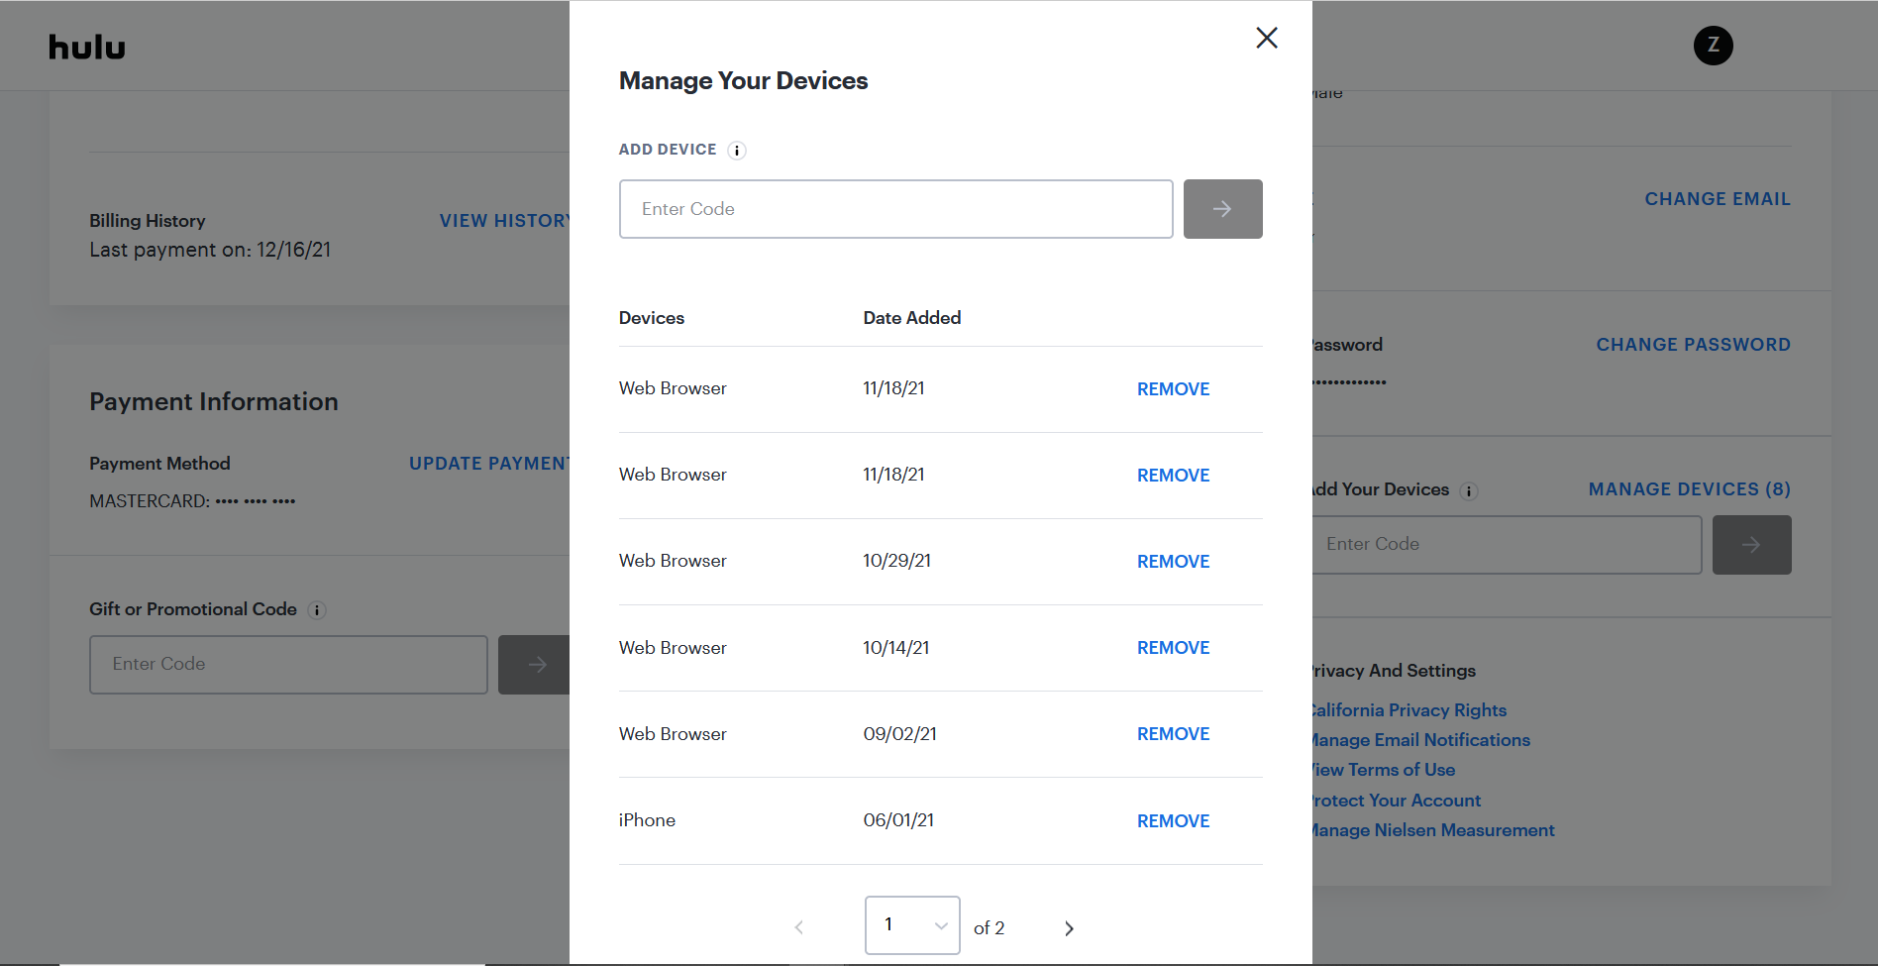The image size is (1878, 966).
Task: Close the Manage Your Devices dialog
Action: [1266, 39]
